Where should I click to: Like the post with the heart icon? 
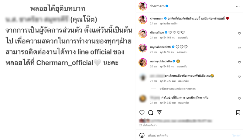142,112
